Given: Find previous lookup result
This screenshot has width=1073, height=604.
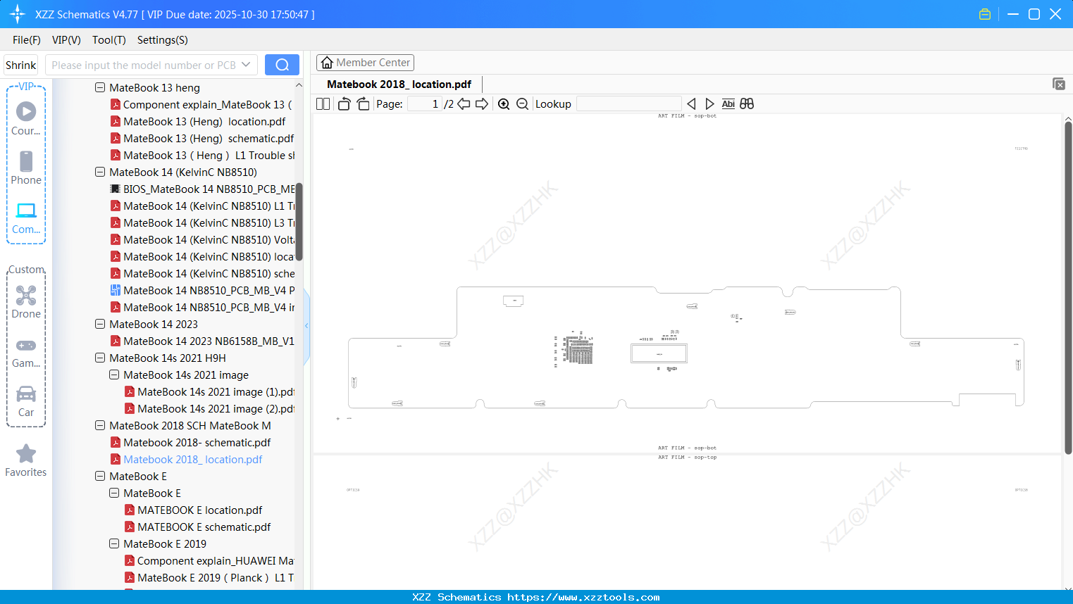Looking at the screenshot, I should pyautogui.click(x=691, y=104).
